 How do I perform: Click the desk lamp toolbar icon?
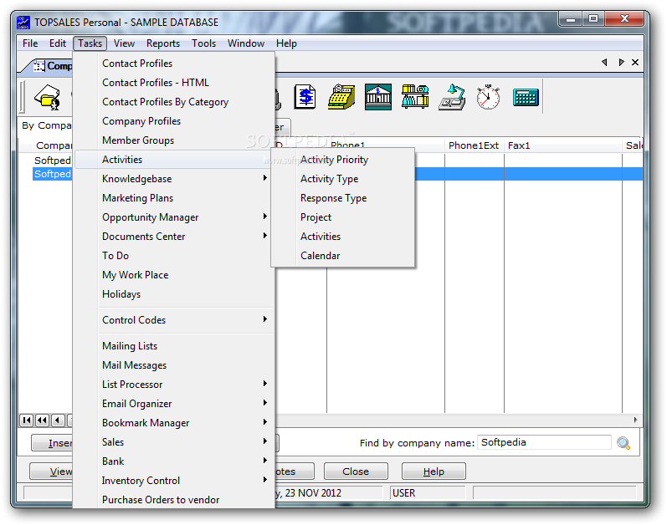pos(452,97)
